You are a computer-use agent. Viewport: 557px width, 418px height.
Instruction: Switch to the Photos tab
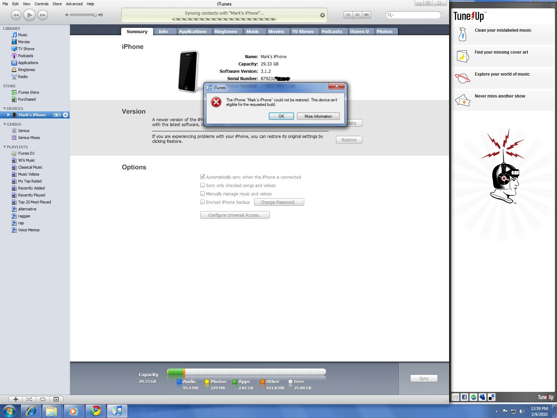tap(384, 31)
